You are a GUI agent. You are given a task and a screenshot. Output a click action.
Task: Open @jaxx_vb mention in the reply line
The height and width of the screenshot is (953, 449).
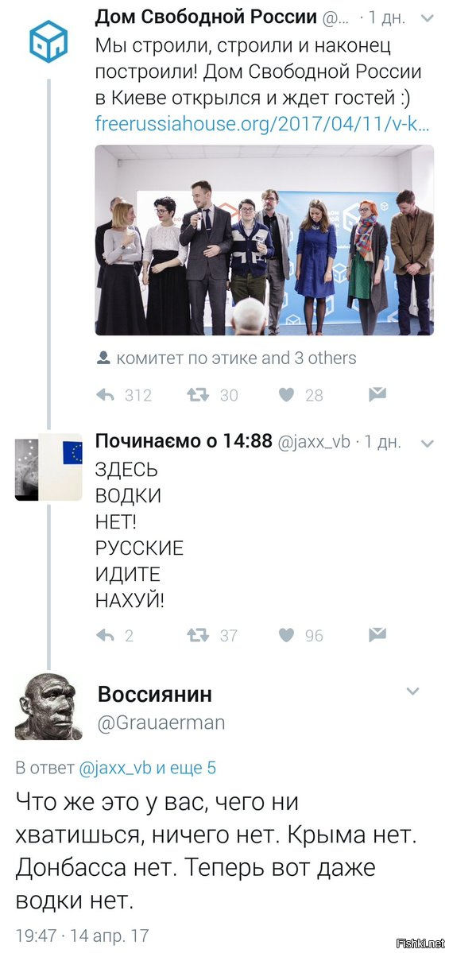pos(115,769)
